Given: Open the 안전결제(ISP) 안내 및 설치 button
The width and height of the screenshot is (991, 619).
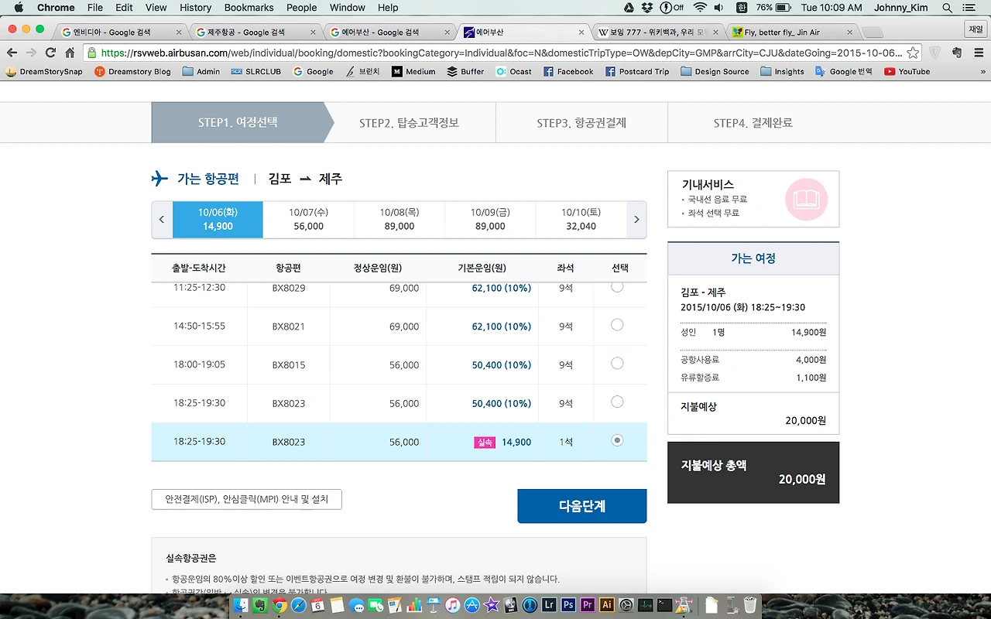Looking at the screenshot, I should (x=246, y=499).
